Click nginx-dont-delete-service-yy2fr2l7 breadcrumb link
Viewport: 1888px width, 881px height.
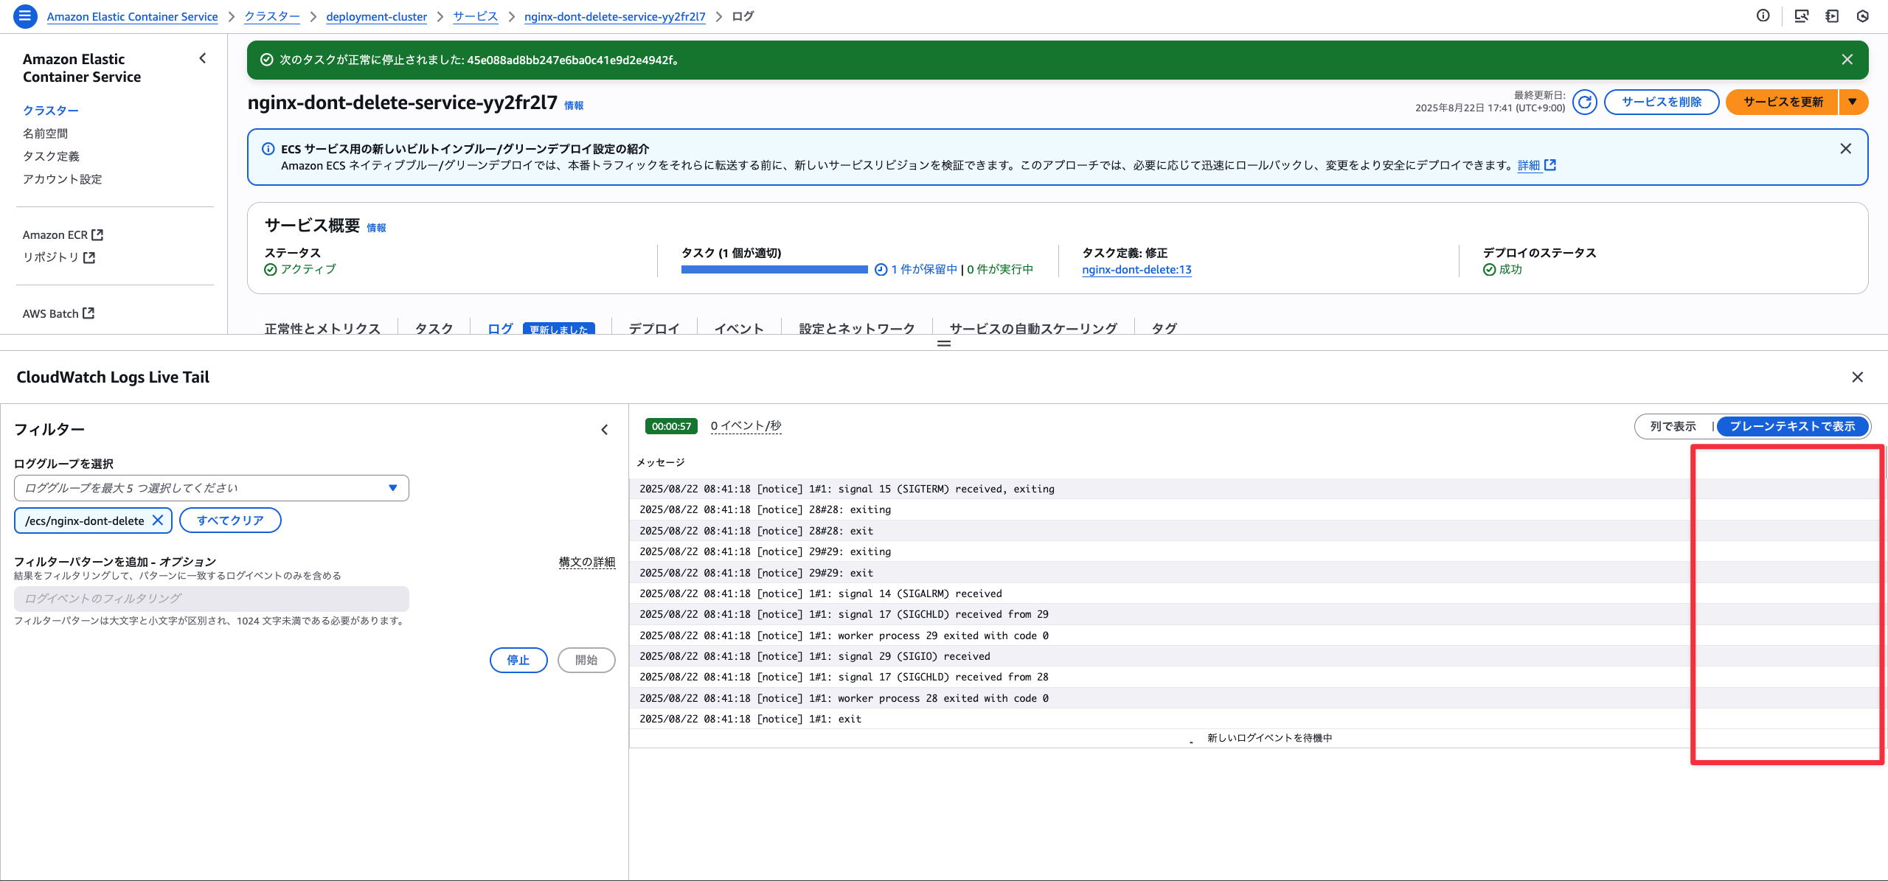coord(615,16)
